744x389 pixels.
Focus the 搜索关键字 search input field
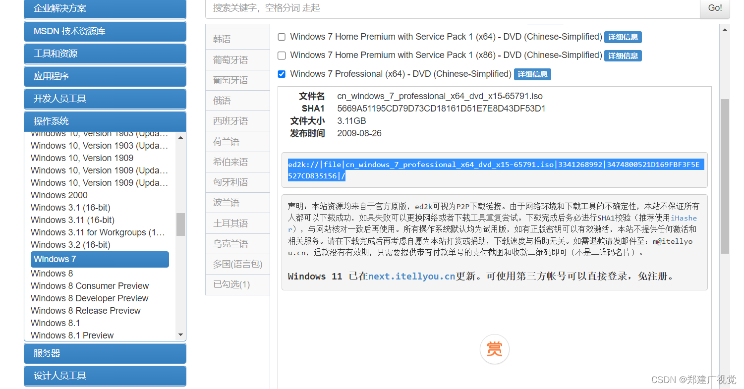coord(453,8)
